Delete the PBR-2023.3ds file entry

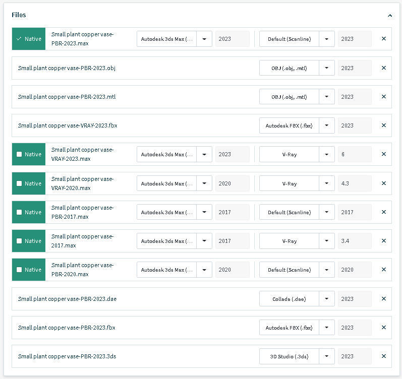pos(383,356)
